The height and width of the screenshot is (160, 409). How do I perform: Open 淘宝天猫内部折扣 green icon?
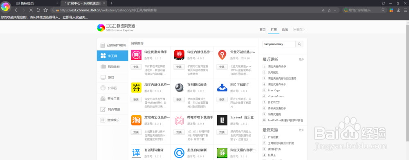coord(222,153)
